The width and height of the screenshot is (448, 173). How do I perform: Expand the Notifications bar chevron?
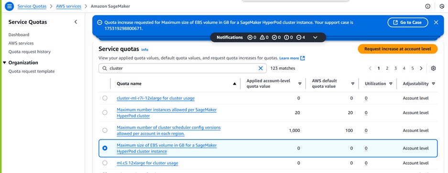pos(315,37)
